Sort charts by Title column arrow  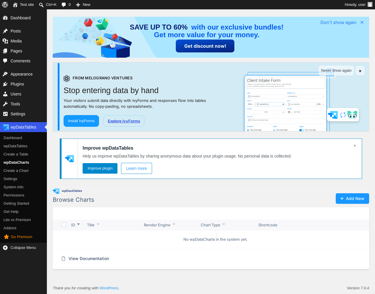(98, 224)
